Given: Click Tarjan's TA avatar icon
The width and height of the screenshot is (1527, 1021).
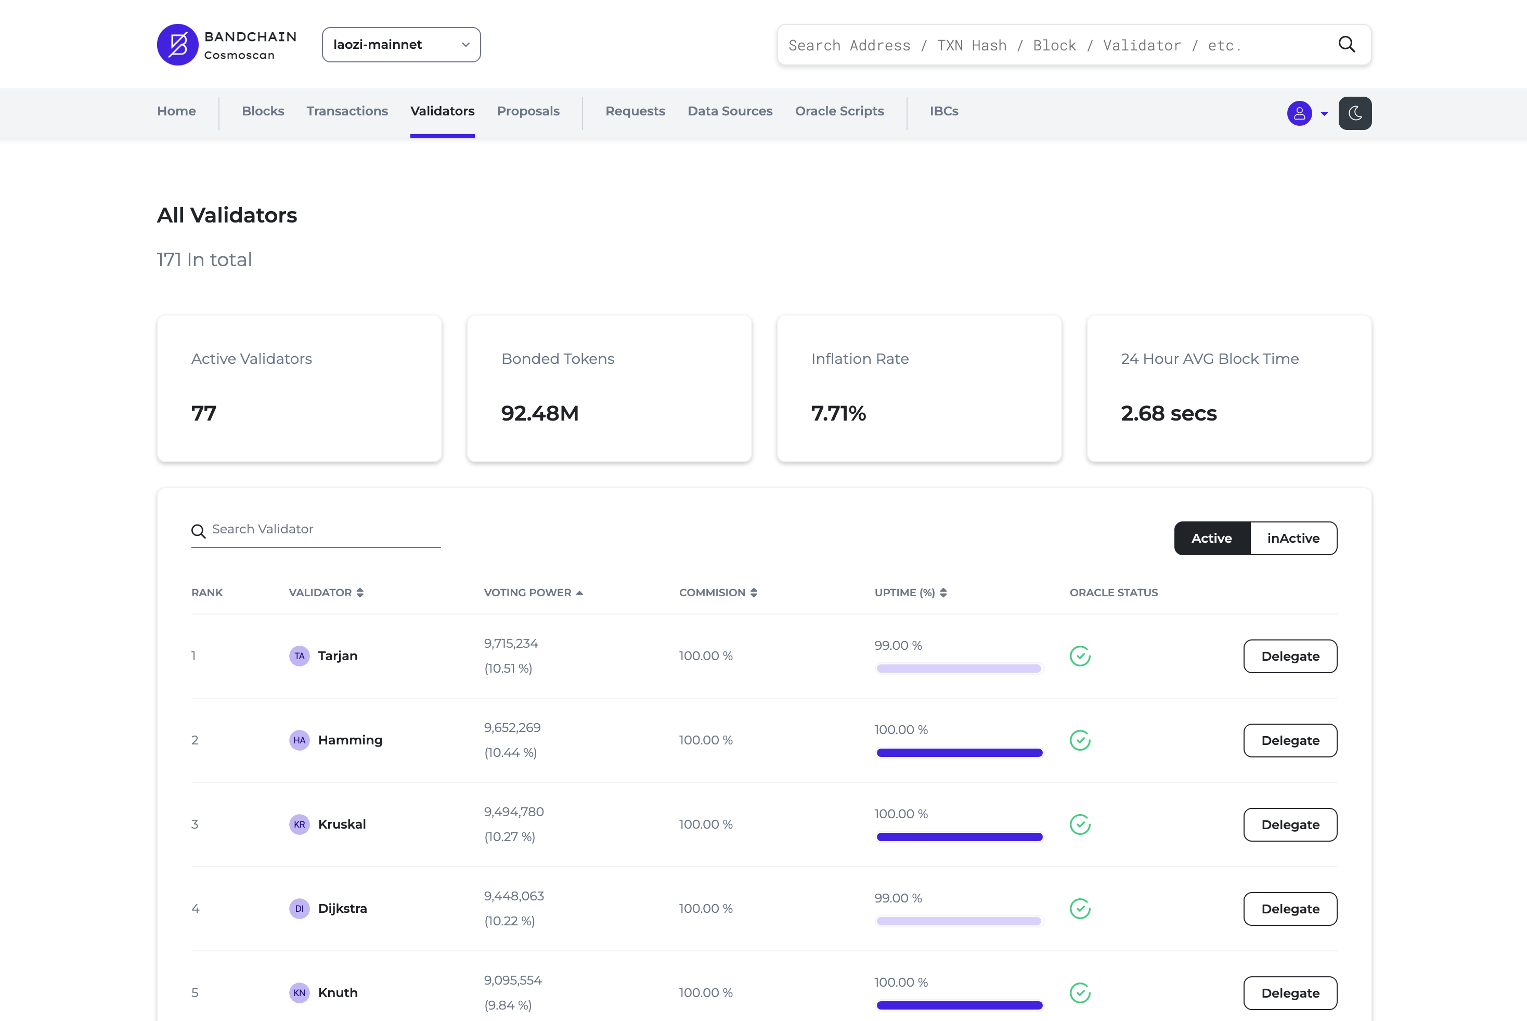Looking at the screenshot, I should (x=299, y=656).
